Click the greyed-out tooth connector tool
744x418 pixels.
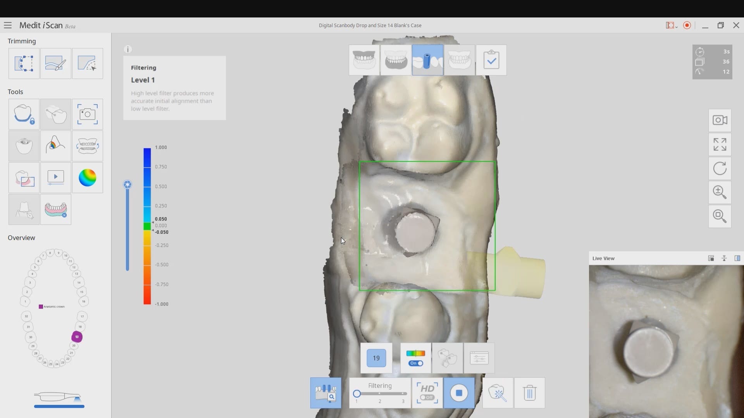56,114
